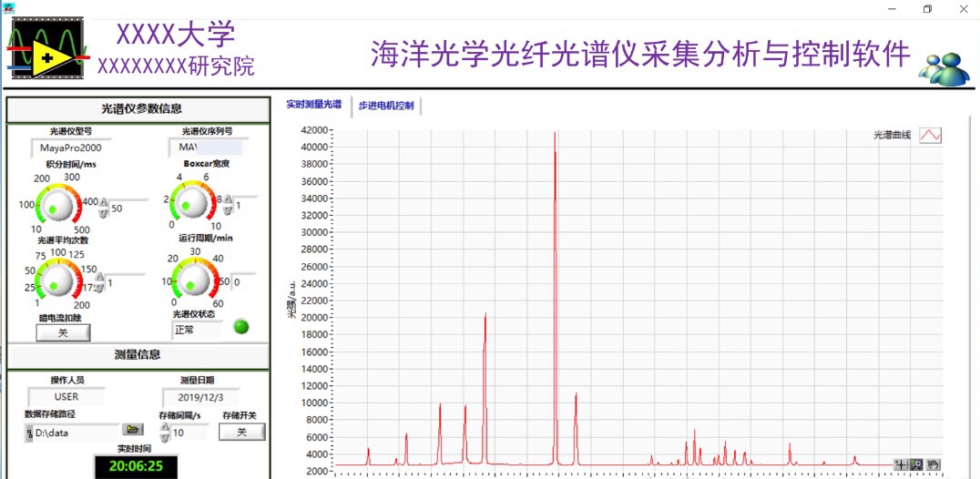
Task: Click the 光谱曲线 plot legend sample
Action: pyautogui.click(x=930, y=135)
